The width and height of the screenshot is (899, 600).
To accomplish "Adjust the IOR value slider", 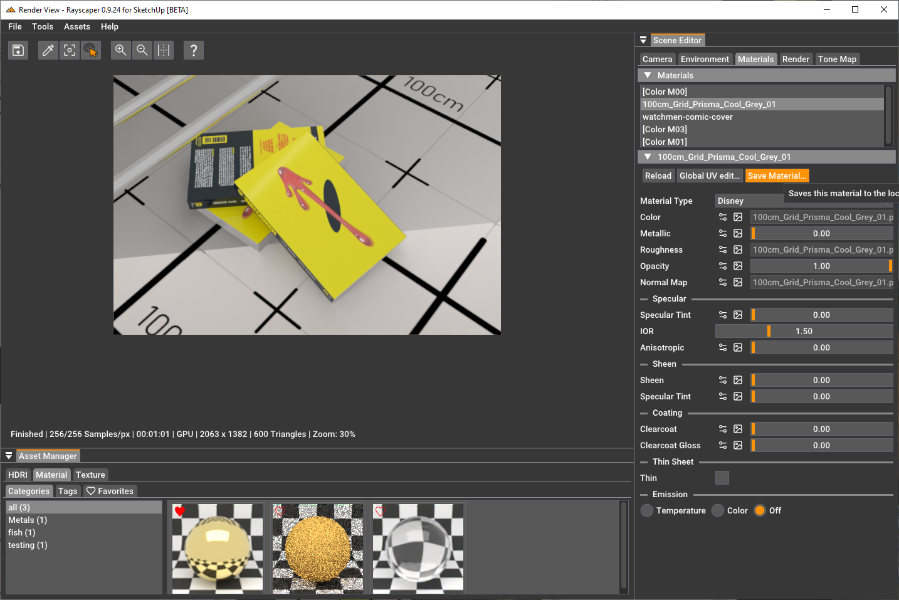I will (804, 331).
